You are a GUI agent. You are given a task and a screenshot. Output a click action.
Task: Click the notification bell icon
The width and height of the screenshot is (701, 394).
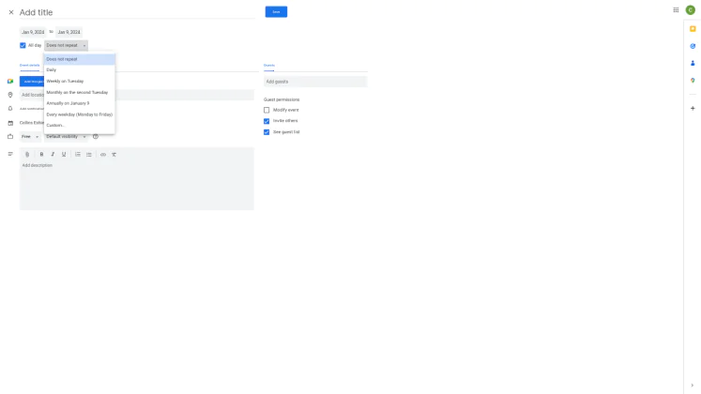(x=10, y=109)
